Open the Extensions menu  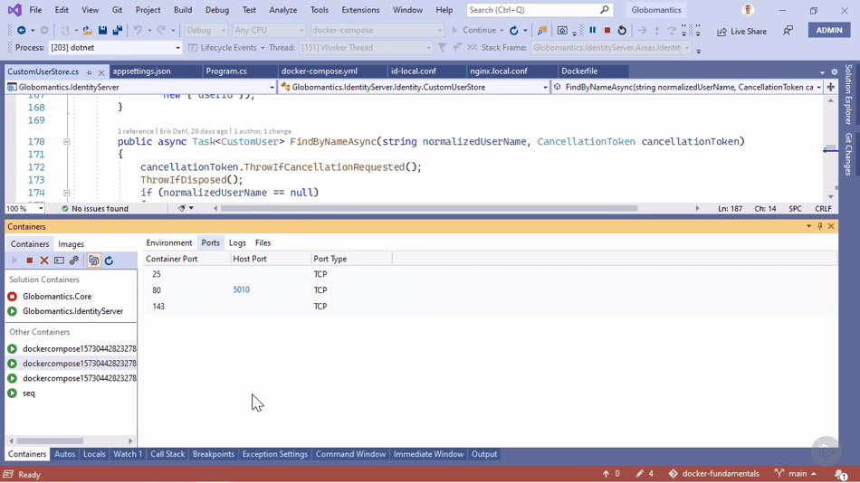[x=360, y=10]
